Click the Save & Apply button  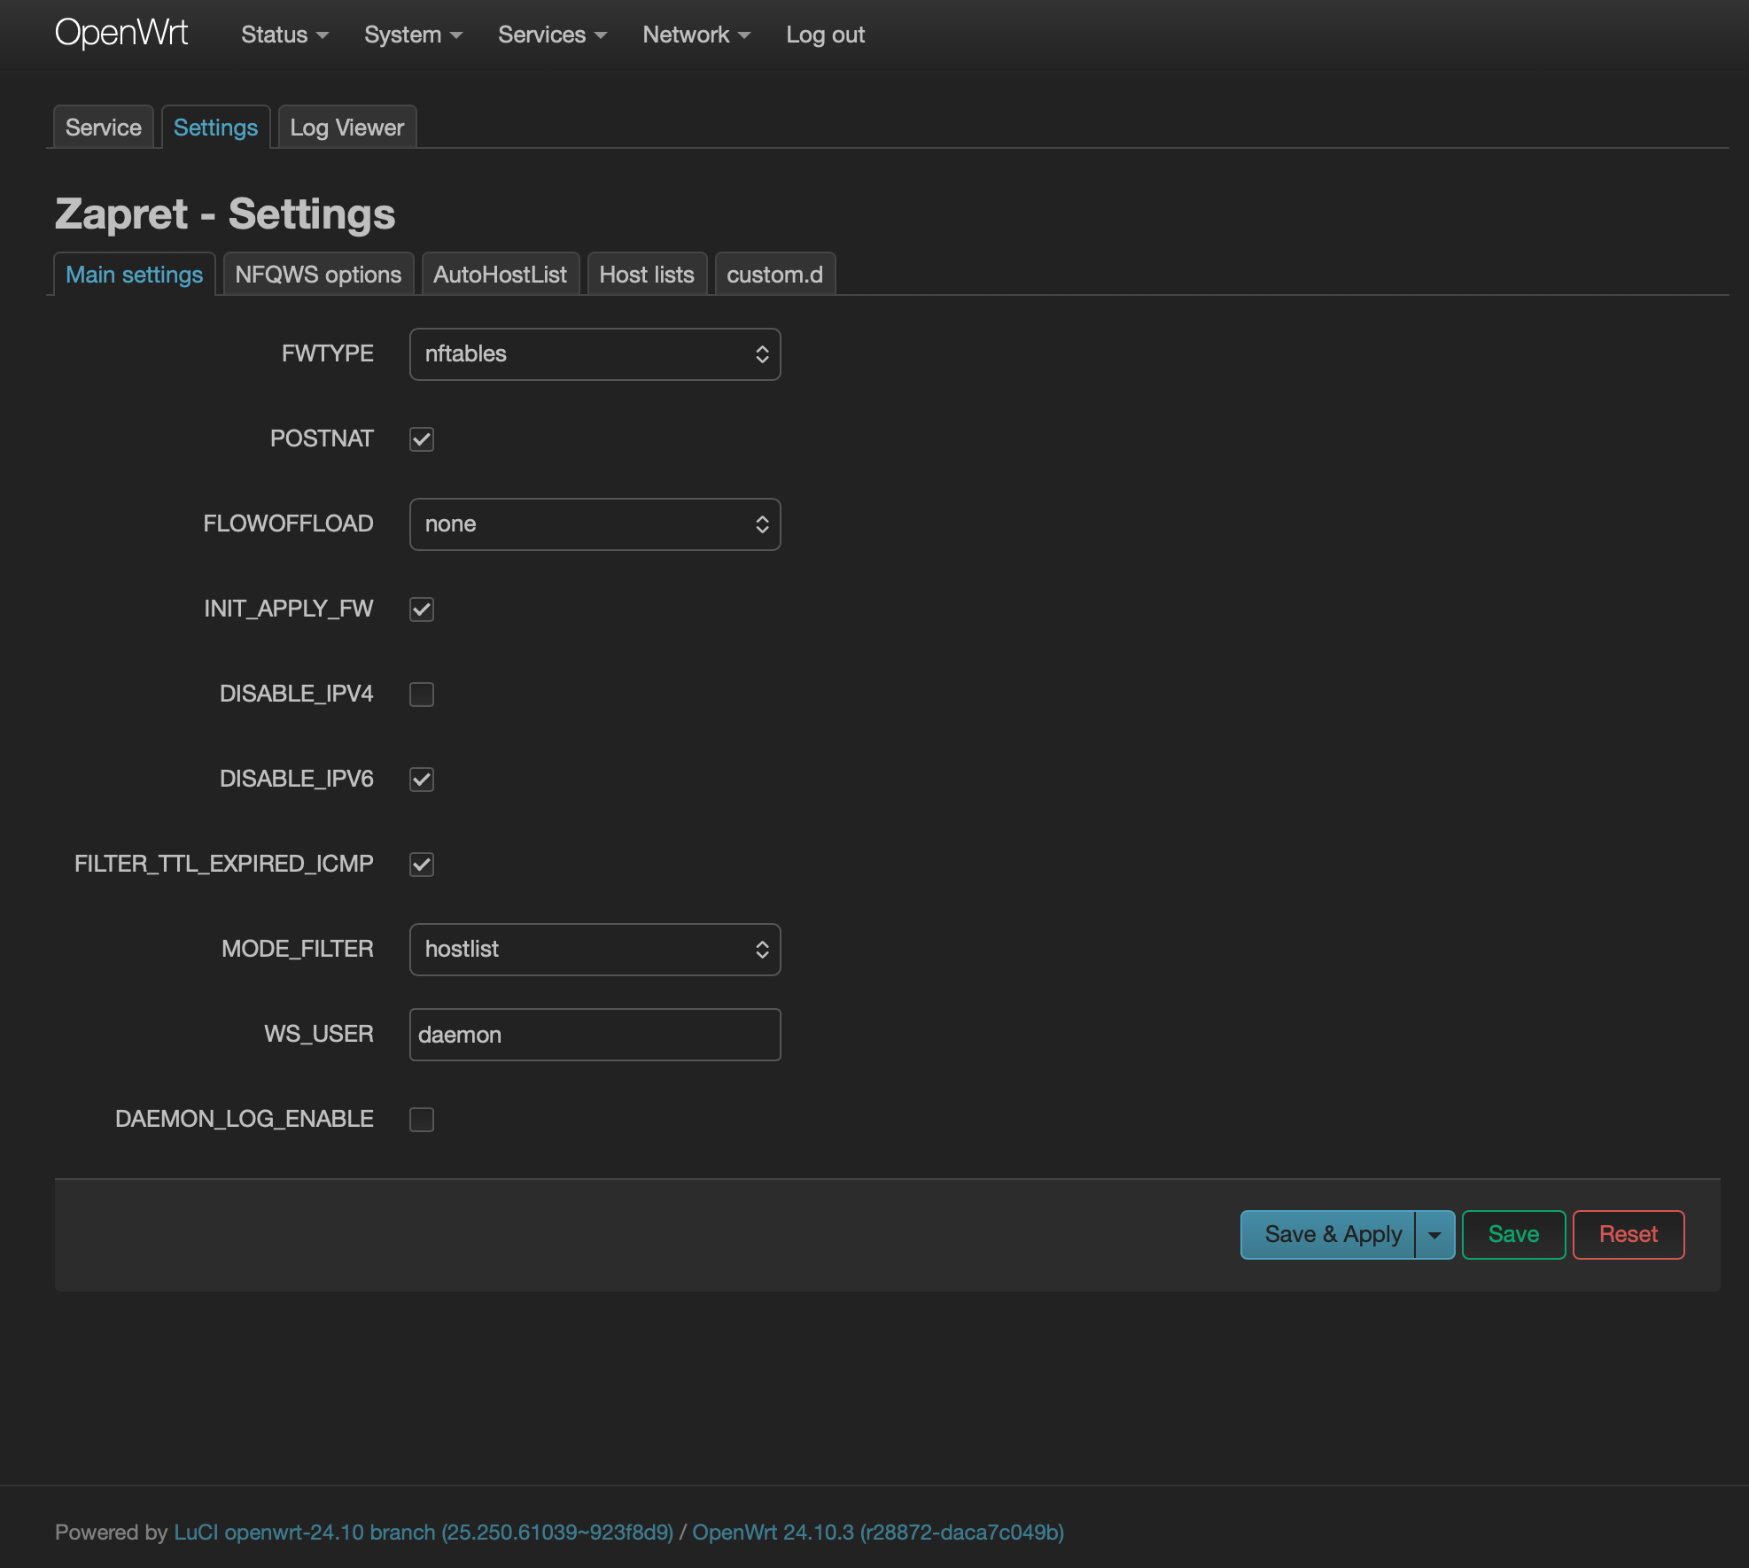point(1328,1234)
